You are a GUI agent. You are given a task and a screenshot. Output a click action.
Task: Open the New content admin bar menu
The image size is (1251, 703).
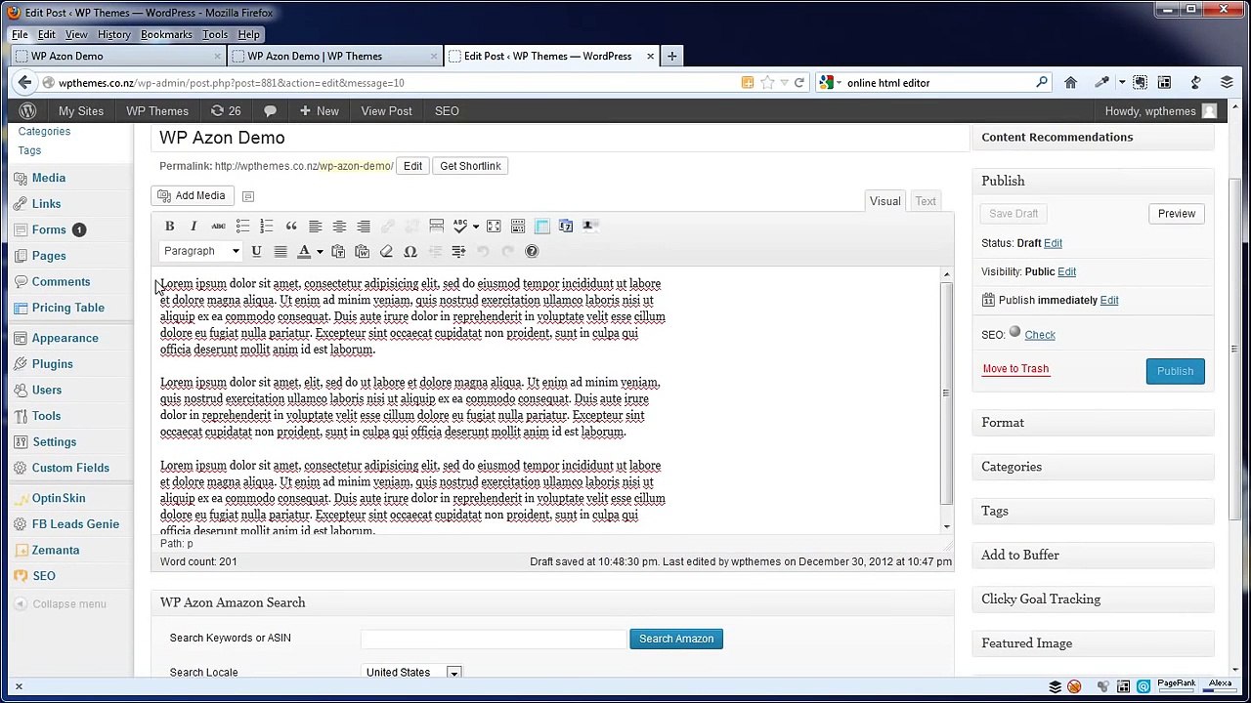[320, 111]
